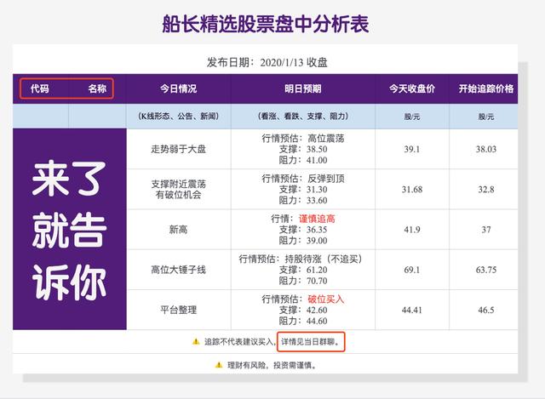Click the 代码 column header
Image resolution: width=545 pixels, height=399 pixels.
coord(40,88)
